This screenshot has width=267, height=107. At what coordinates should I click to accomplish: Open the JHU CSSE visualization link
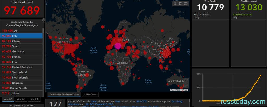coord(142,101)
